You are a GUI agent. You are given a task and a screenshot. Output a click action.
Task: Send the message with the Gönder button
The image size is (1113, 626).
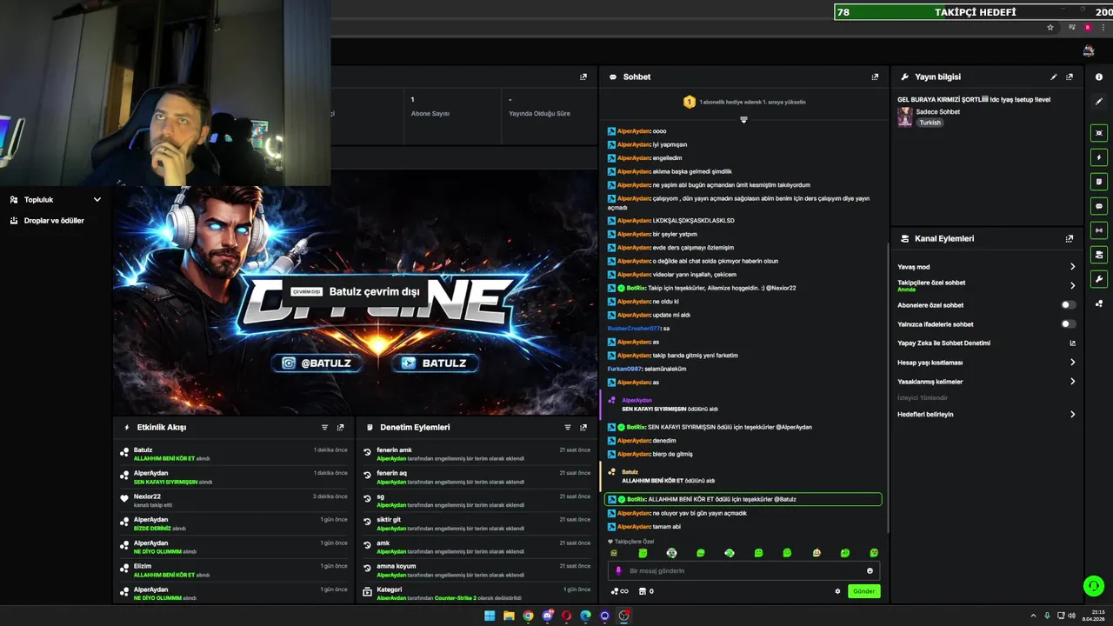(x=863, y=591)
